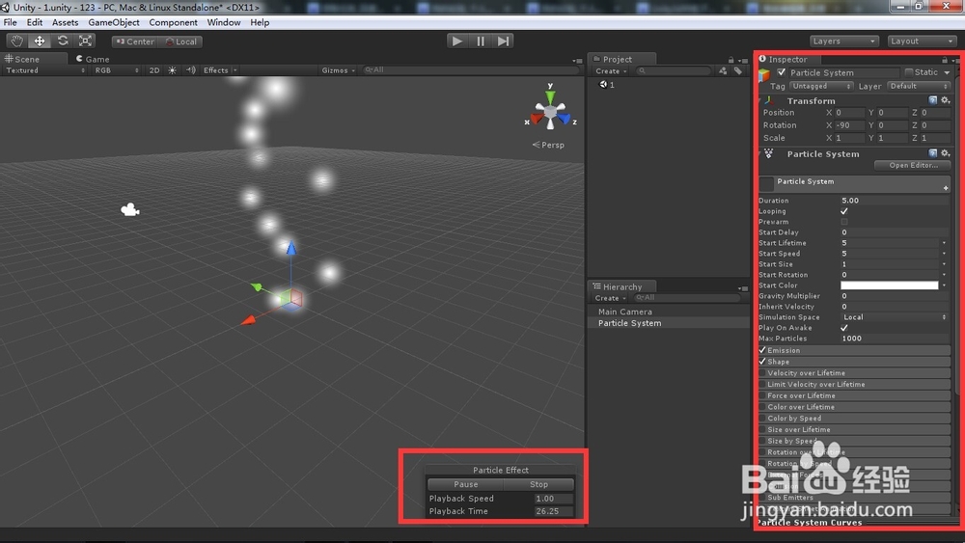965x543 pixels.
Task: Open the Layout dropdown
Action: [922, 41]
